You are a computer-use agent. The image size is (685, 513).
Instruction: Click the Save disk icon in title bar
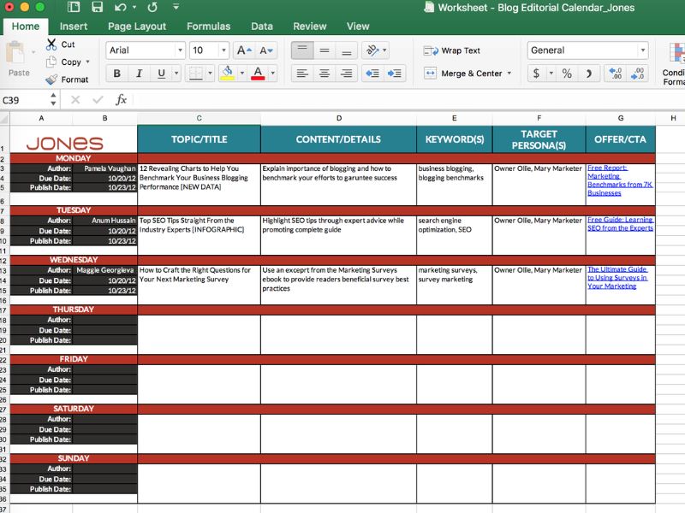(x=97, y=7)
